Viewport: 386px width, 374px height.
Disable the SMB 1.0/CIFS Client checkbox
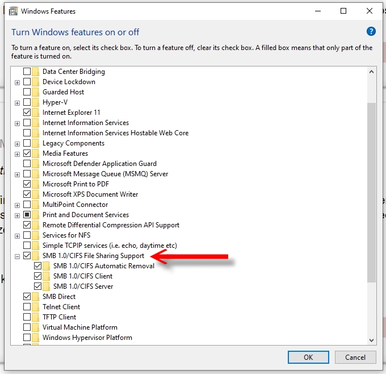[37, 276]
